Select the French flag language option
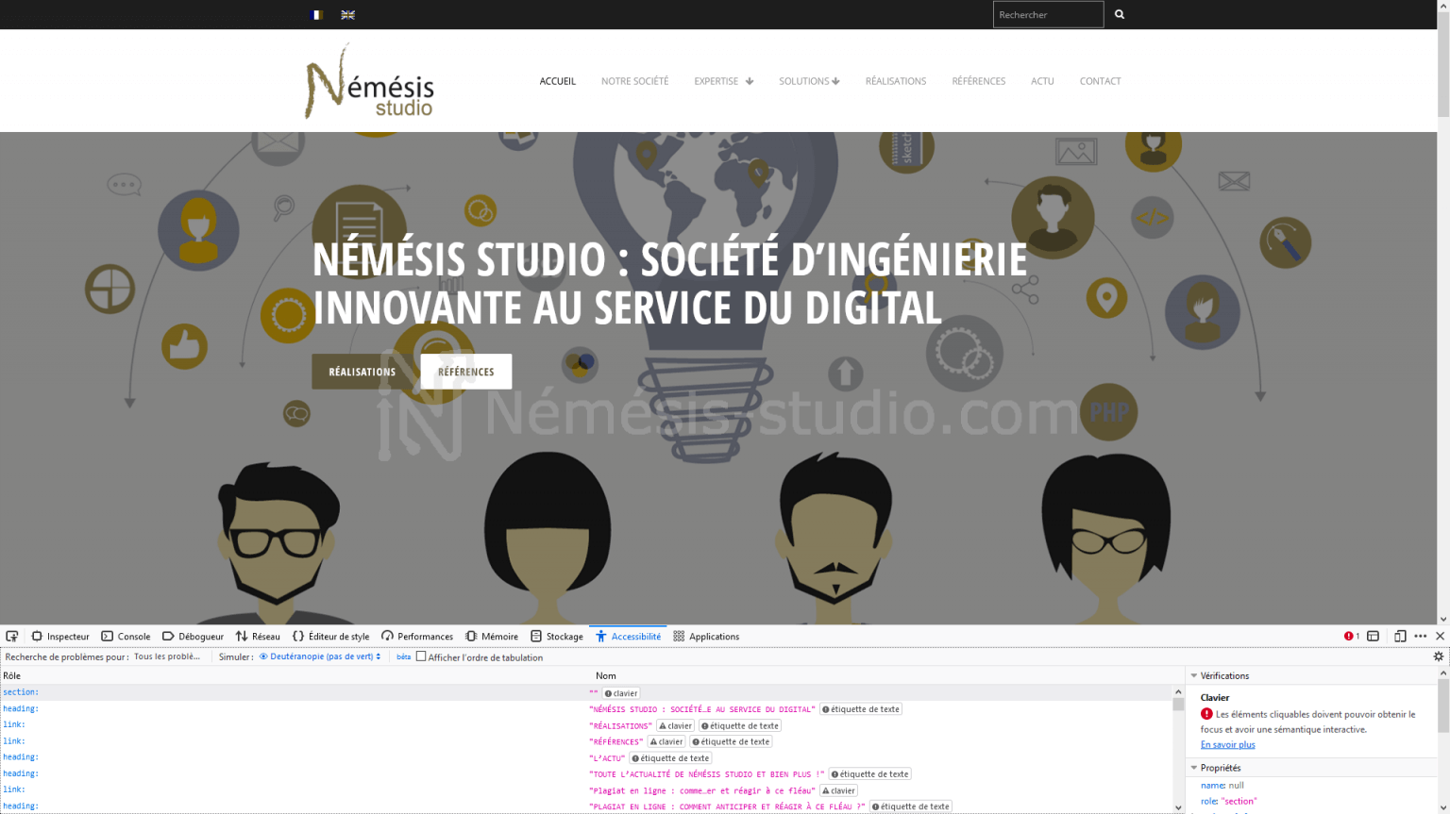 pos(316,14)
